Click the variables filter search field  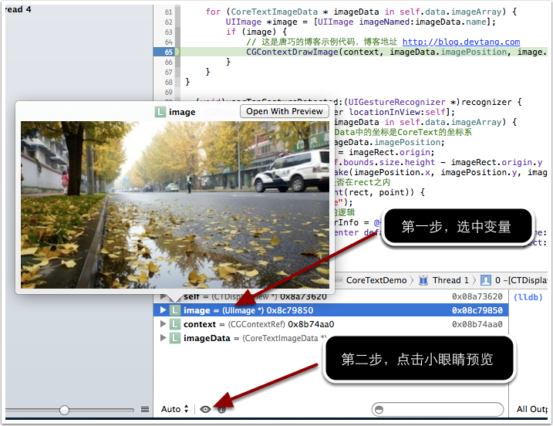(437, 409)
